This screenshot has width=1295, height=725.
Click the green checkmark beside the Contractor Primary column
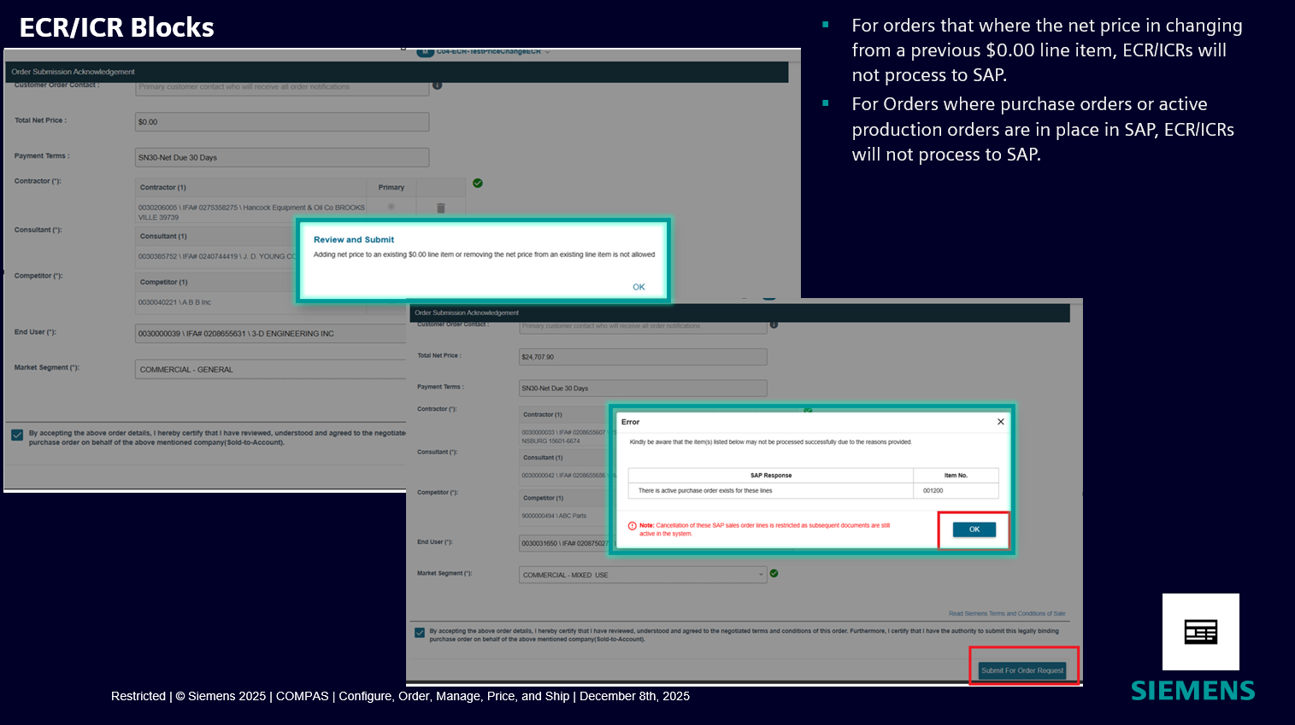(x=478, y=183)
